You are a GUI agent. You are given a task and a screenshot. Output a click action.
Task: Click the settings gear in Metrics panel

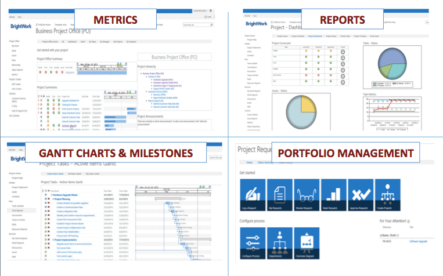(211, 10)
